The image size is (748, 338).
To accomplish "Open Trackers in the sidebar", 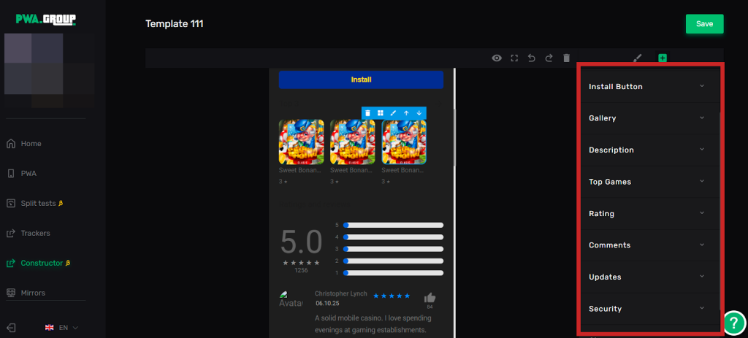I will 35,234.
